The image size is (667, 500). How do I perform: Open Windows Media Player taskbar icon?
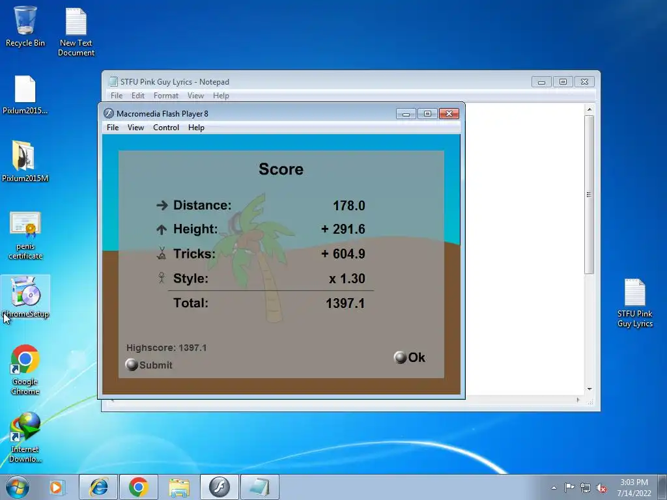(x=56, y=487)
